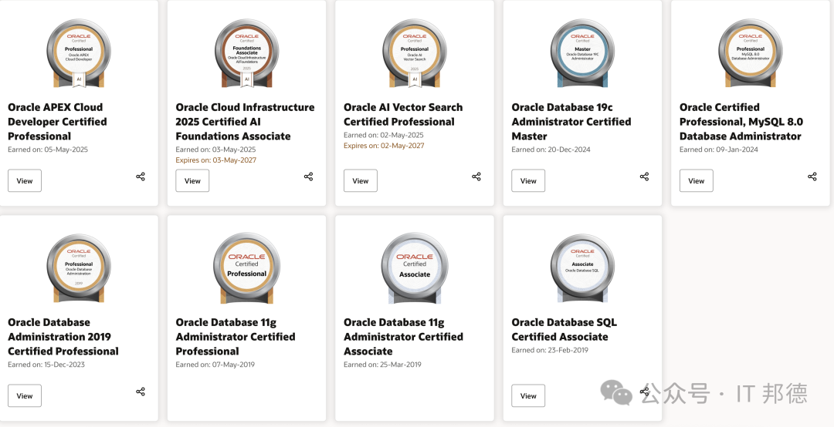Click the blue Database 19c Master badge
The image size is (834, 427).
[x=582, y=53]
